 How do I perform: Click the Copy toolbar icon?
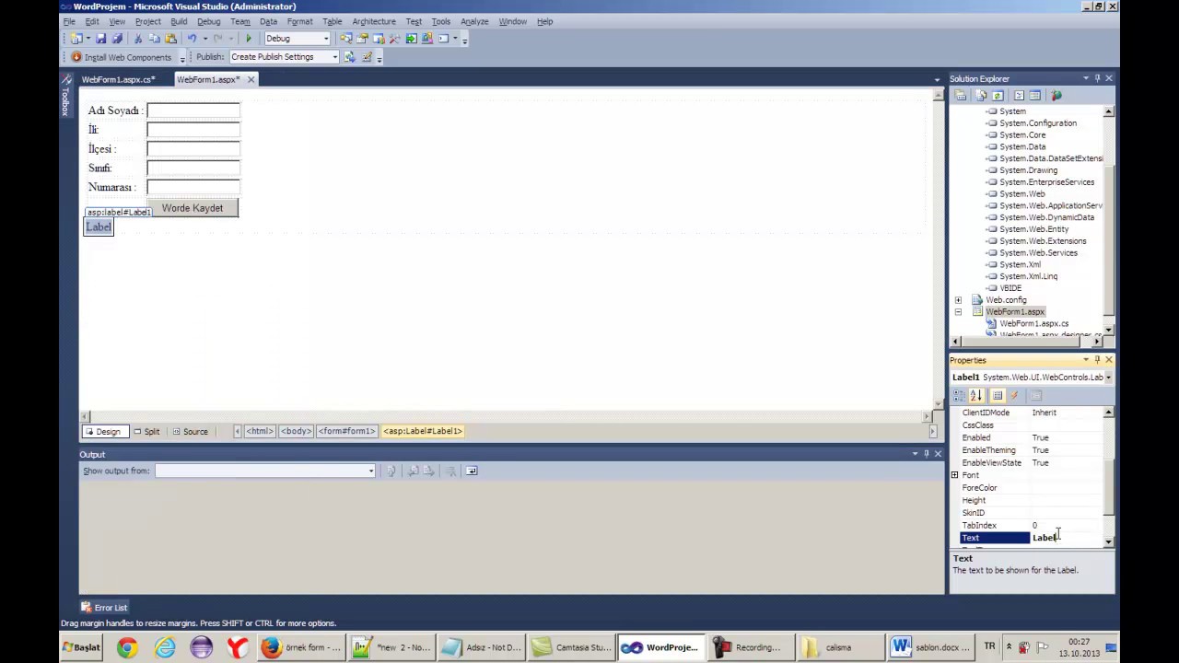pyautogui.click(x=155, y=39)
